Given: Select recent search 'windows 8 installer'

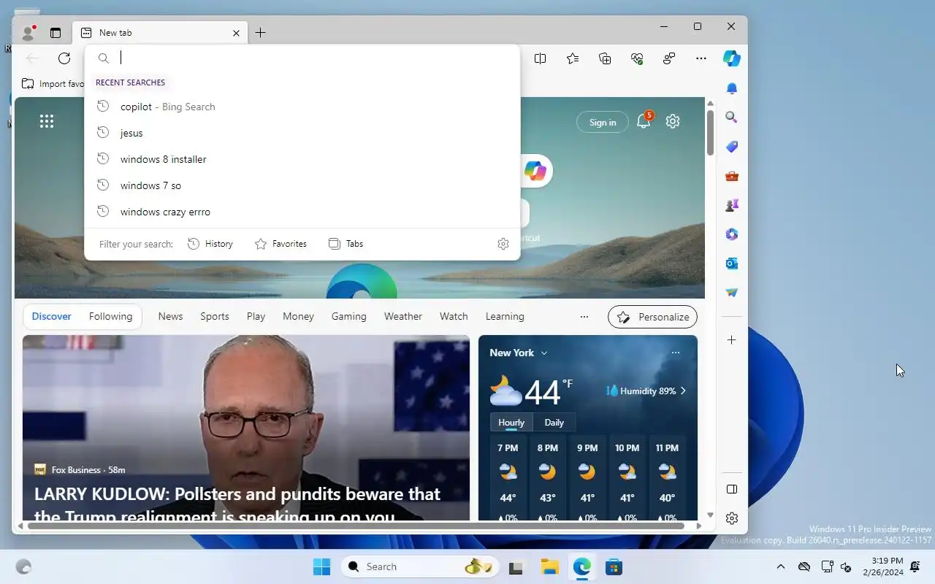Looking at the screenshot, I should 302,159.
